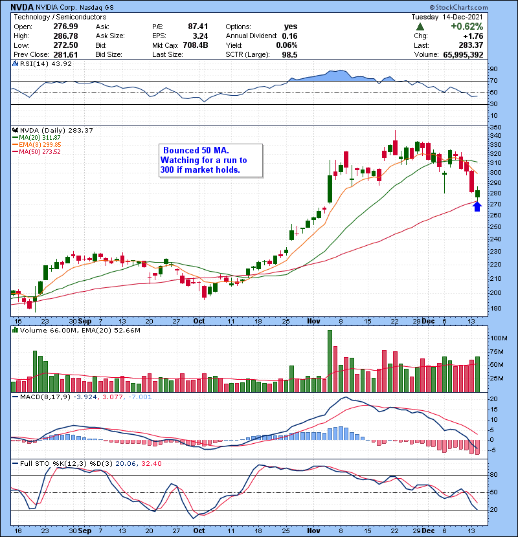The height and width of the screenshot is (537, 518).
Task: Click the green line marker before MA(20)
Action: click(15, 138)
